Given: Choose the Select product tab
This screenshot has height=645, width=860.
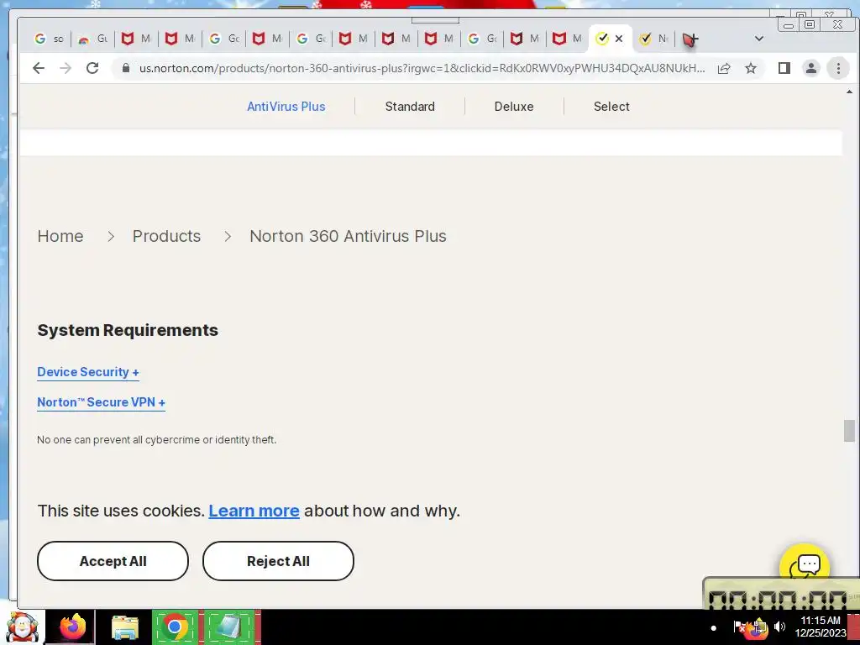Looking at the screenshot, I should pos(611,107).
